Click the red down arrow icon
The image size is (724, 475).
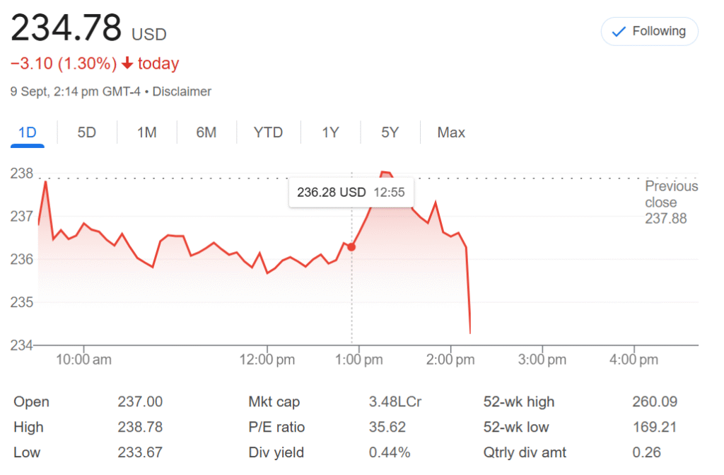tap(127, 64)
